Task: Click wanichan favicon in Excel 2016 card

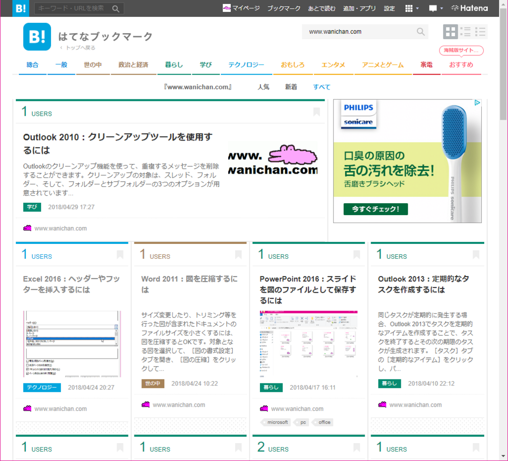Action: pyautogui.click(x=27, y=408)
